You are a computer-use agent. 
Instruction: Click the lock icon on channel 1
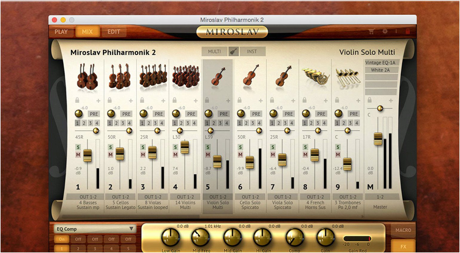pyautogui.click(x=77, y=100)
